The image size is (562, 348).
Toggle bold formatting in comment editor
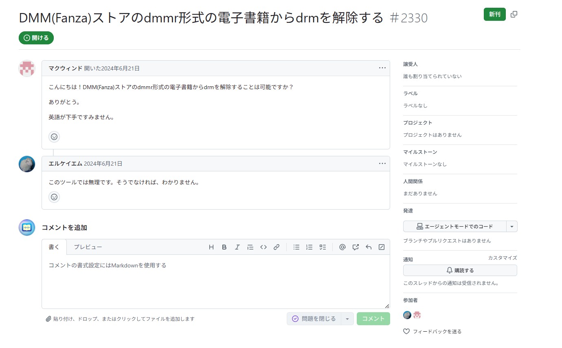224,247
